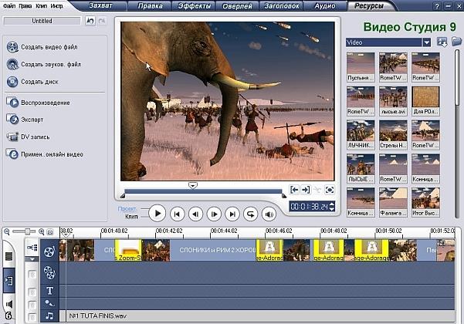The width and height of the screenshot is (464, 324).
Task: Fit project in timeline window
Action: click(x=50, y=232)
